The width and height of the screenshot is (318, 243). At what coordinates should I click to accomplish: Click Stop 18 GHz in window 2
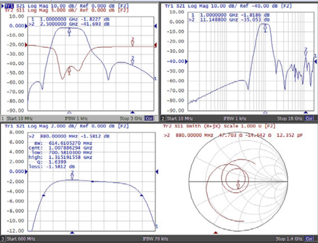(x=290, y=118)
